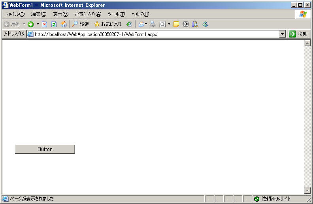Click the Refresh page icon
The height and width of the screenshot is (204, 313).
pos(54,24)
